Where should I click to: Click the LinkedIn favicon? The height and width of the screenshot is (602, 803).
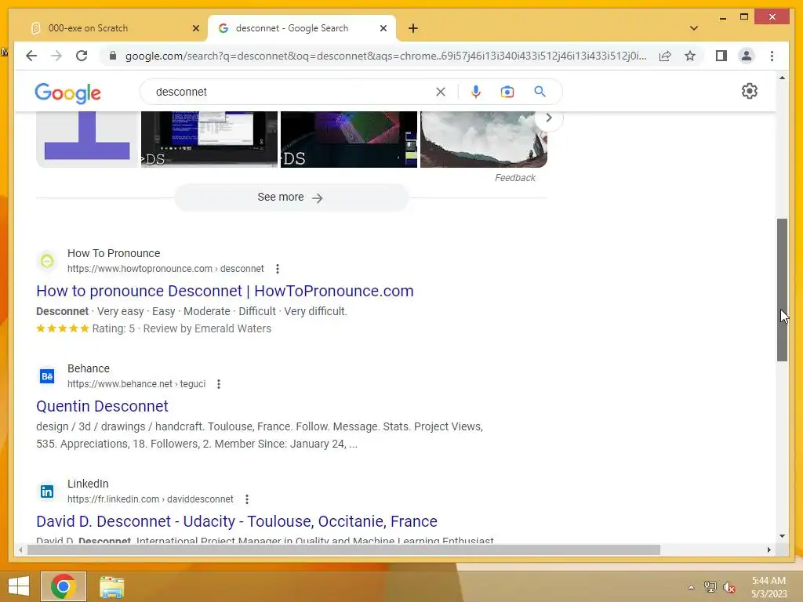(47, 491)
